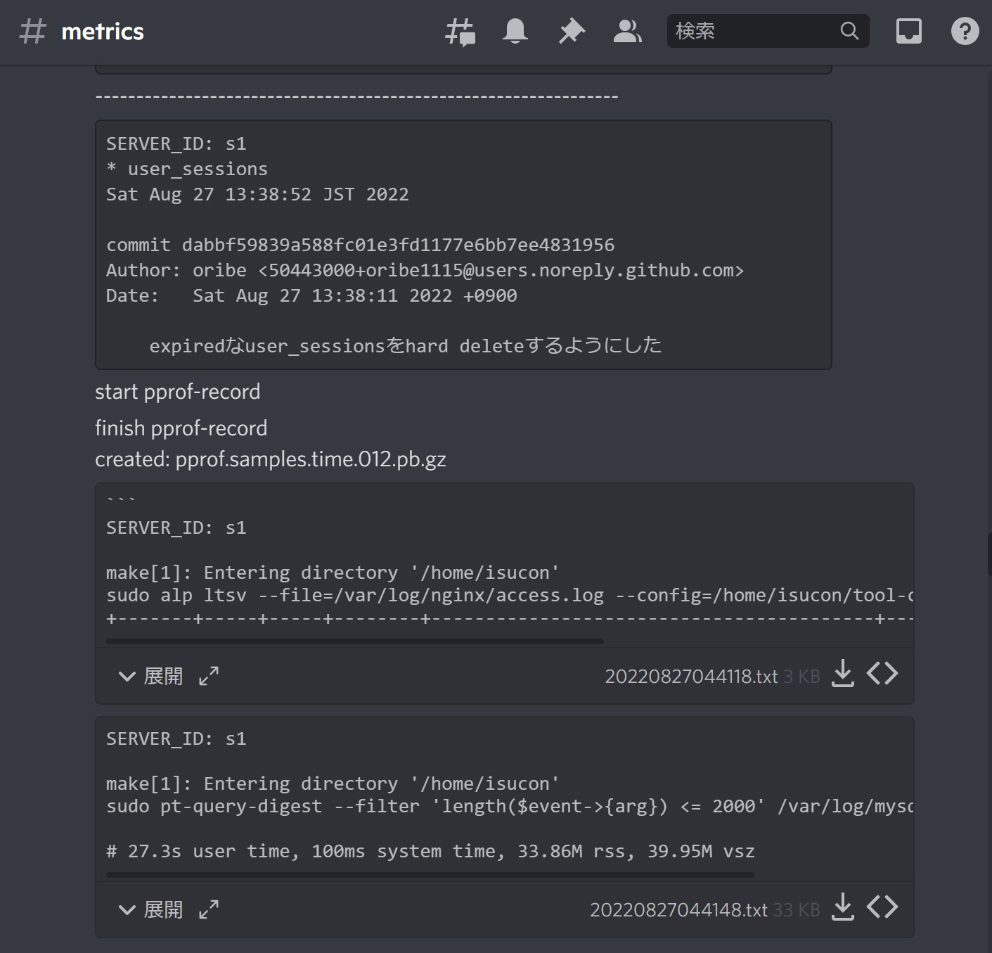Click the expiredなuser_sessions commit message line
This screenshot has width=992, height=953.
(406, 345)
